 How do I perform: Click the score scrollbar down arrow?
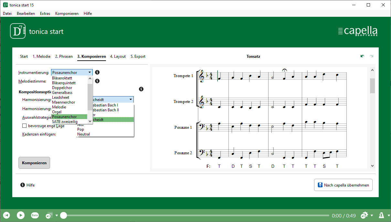[x=372, y=166]
